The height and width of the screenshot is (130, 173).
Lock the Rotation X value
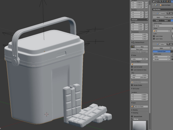click(146, 12)
